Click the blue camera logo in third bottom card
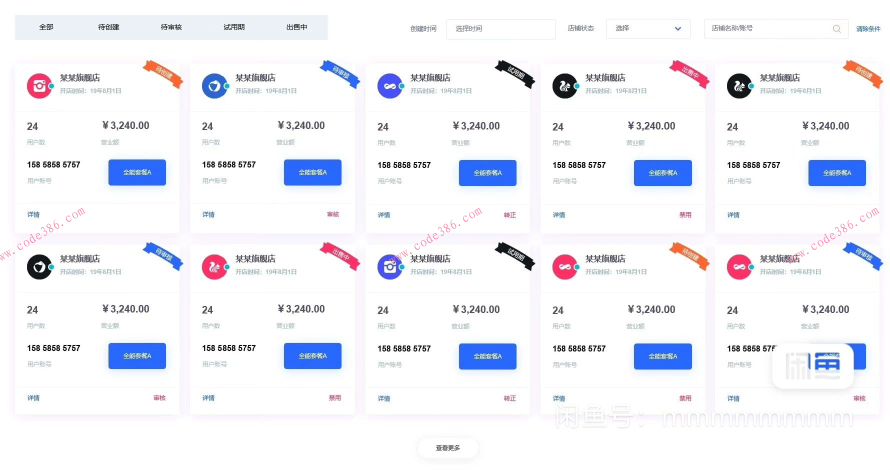890x470 pixels. (x=390, y=267)
